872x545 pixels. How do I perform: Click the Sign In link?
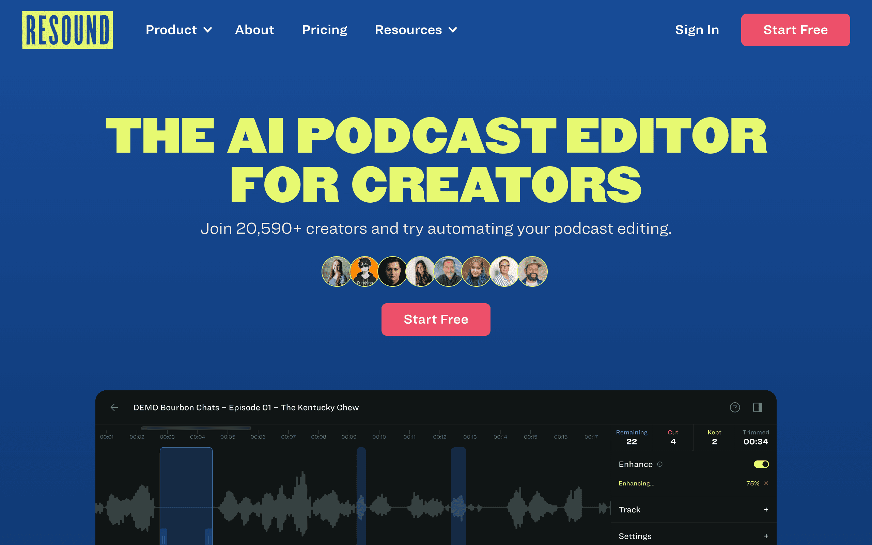click(x=697, y=30)
